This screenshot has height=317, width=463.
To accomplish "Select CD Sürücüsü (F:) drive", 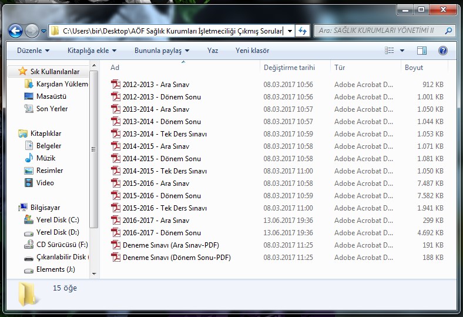I will click(x=62, y=245).
